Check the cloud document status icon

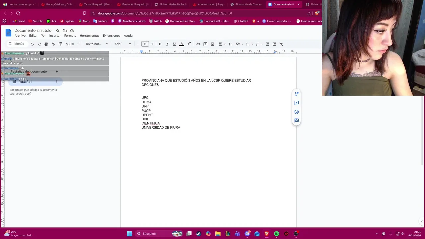click(x=72, y=31)
